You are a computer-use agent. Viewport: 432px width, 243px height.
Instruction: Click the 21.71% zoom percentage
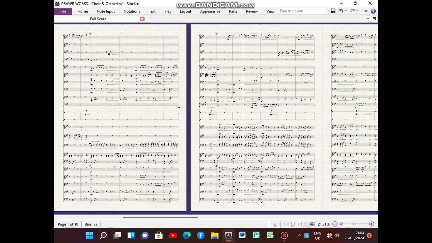(x=324, y=224)
